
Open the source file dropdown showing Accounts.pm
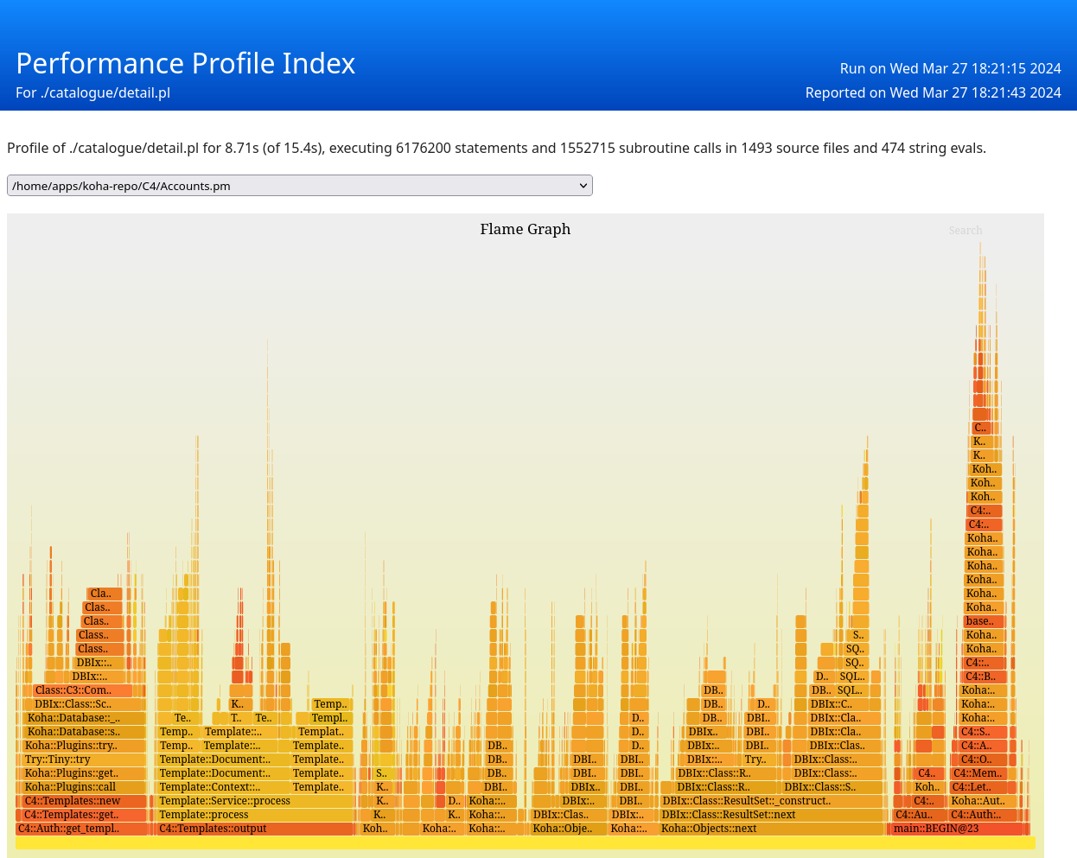pyautogui.click(x=299, y=186)
